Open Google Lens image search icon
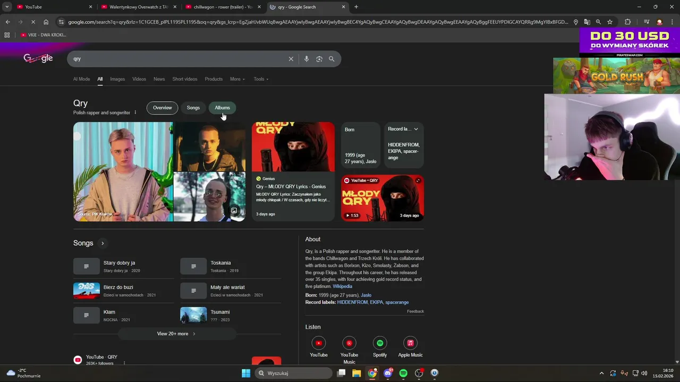Viewport: 680px width, 382px height. (319, 59)
